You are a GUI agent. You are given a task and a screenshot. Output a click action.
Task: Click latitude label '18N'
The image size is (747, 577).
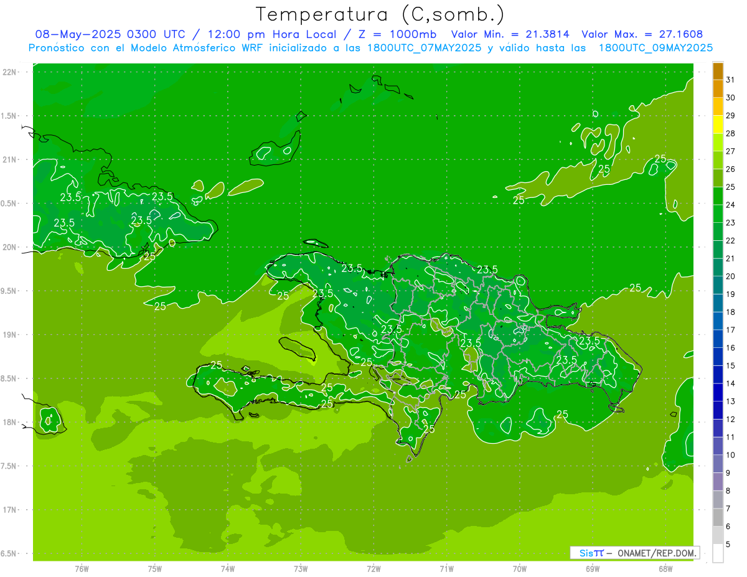[10, 423]
